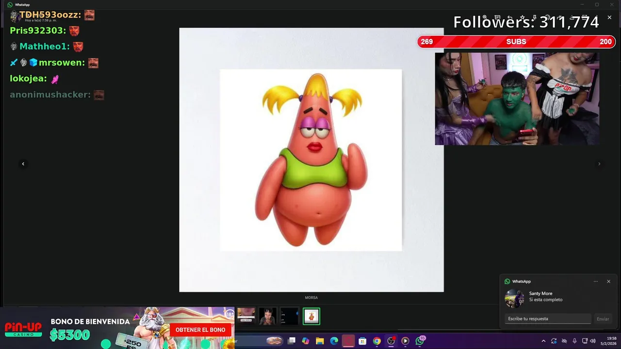The height and width of the screenshot is (349, 621).
Task: Click the main Patrick Star image
Action: coord(311,160)
